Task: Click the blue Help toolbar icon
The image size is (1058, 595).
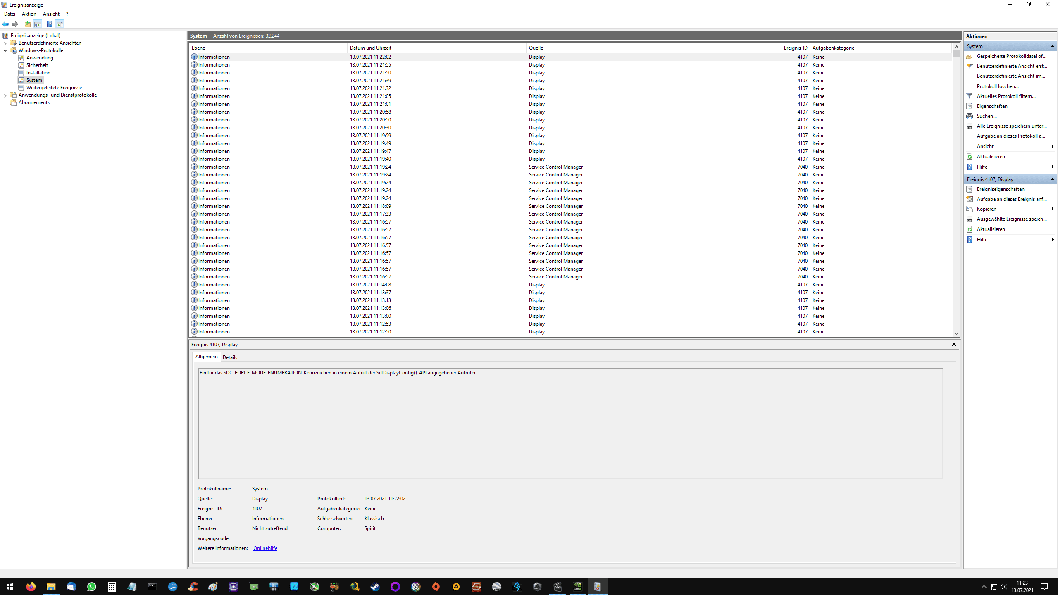Action: tap(50, 24)
